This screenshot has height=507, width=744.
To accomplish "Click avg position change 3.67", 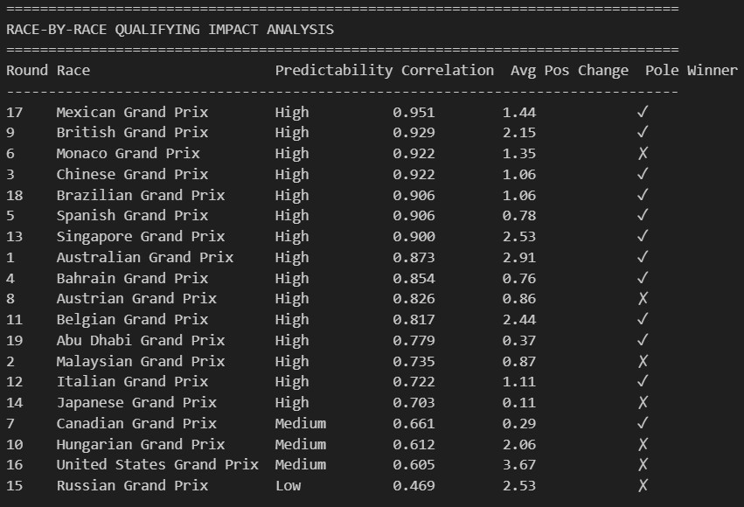I will 519,465.
